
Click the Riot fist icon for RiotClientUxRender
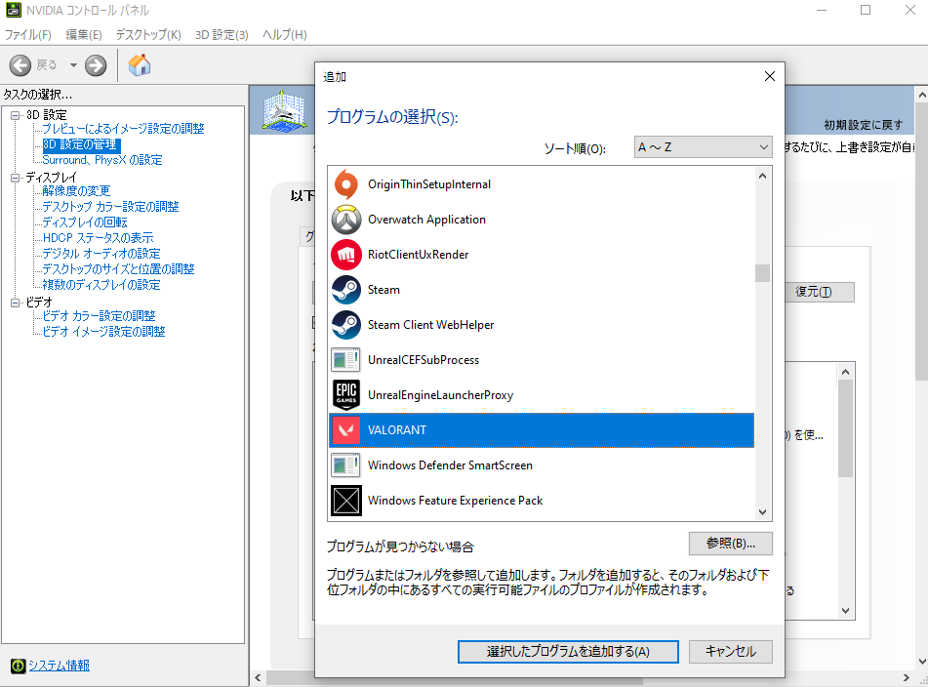[x=346, y=255]
